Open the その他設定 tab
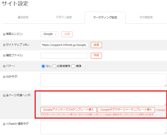Image resolution: width=167 pixels, height=135 pixels. pyautogui.click(x=146, y=17)
